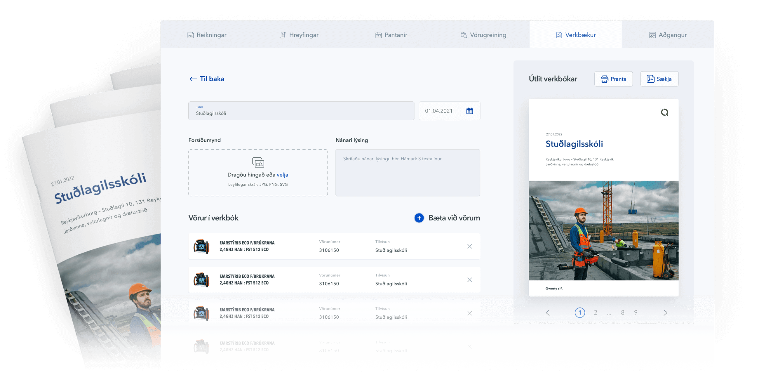Expand hidden pages via the ellipsis in pagination

coord(609,313)
